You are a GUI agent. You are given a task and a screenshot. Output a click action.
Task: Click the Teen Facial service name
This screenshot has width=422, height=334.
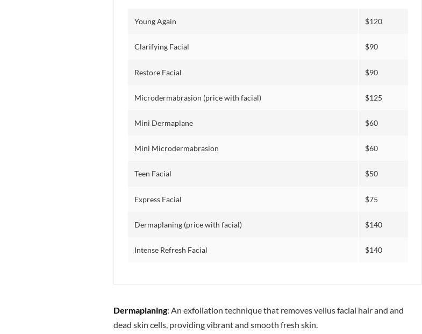[x=153, y=174]
